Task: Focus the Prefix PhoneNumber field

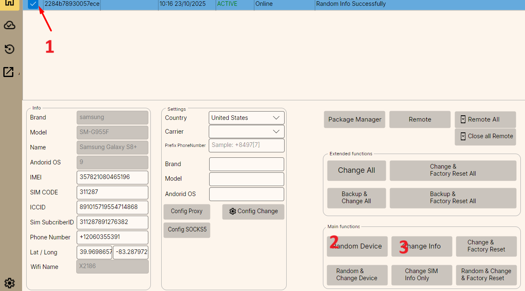Action: pyautogui.click(x=246, y=145)
